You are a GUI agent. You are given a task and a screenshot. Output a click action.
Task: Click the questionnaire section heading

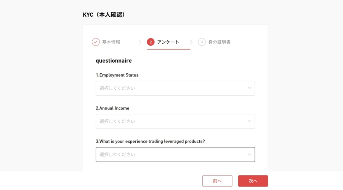114,61
